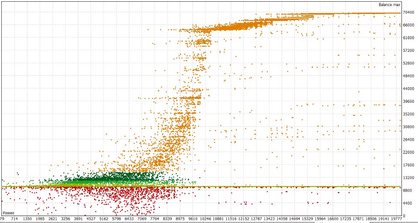This screenshot has width=418, height=223.
Task: Select the 30800 value on balance axis
Action: click(x=408, y=127)
